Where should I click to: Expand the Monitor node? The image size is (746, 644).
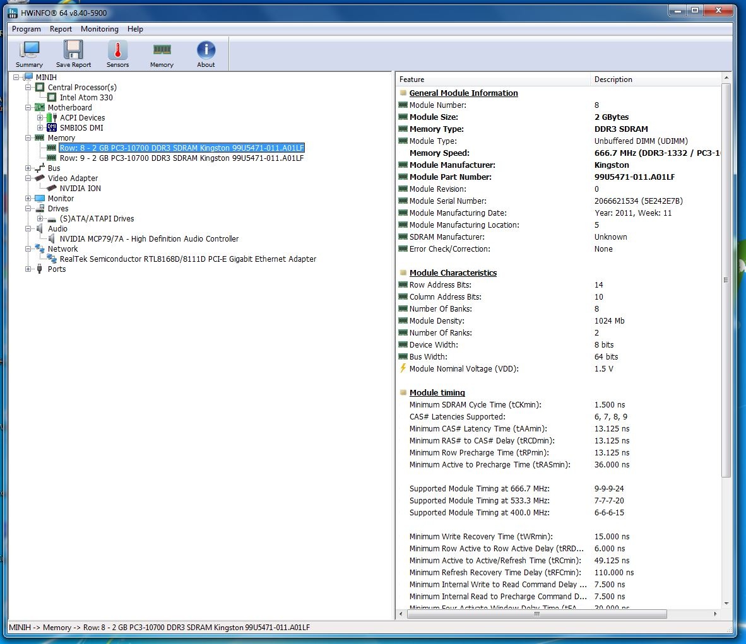tap(28, 198)
